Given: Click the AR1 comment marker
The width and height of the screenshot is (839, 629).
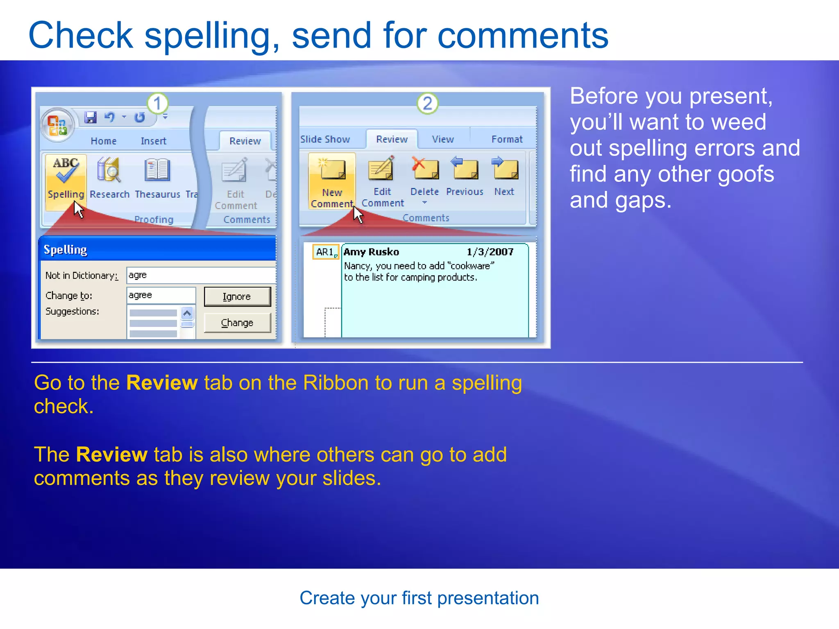Looking at the screenshot, I should (x=326, y=252).
